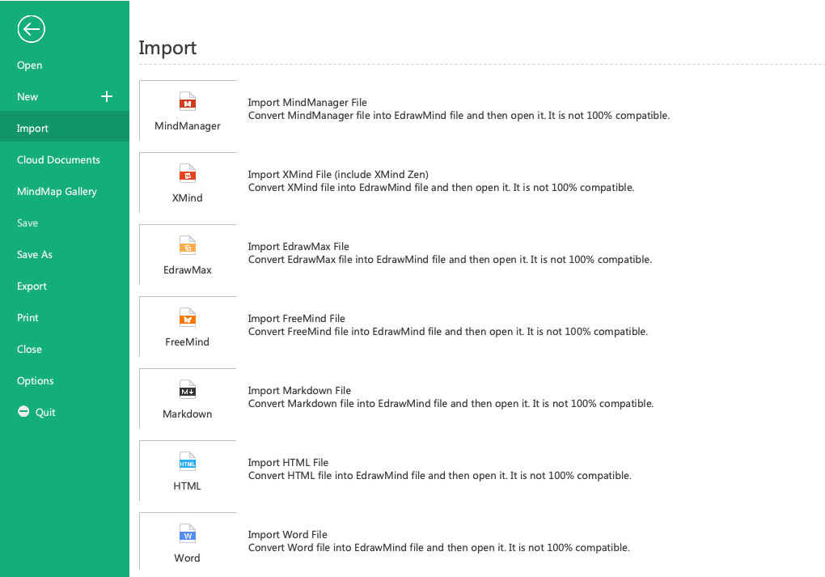The image size is (825, 577).
Task: Select Cloud Documents in sidebar
Action: [x=58, y=160]
